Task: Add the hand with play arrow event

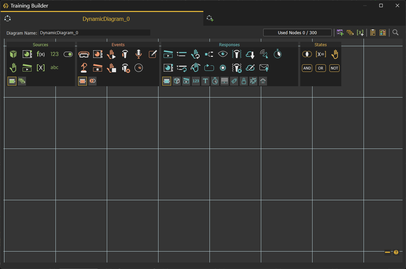Action: pos(111,54)
